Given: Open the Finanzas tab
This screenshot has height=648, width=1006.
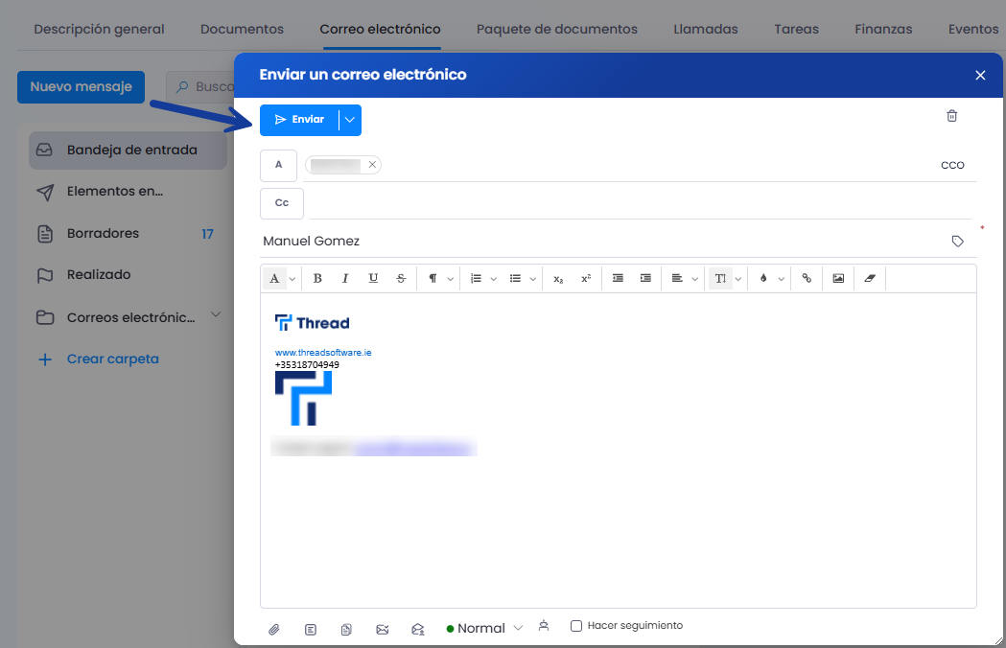Looking at the screenshot, I should pyautogui.click(x=883, y=29).
